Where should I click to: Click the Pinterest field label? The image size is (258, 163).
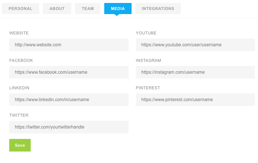coord(148,88)
